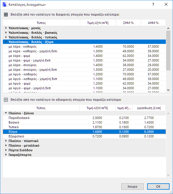Image resolution: width=173 pixels, height=194 pixels.
Task: Click the Διείσδυση [l/sm] column header
Action: [149, 108]
